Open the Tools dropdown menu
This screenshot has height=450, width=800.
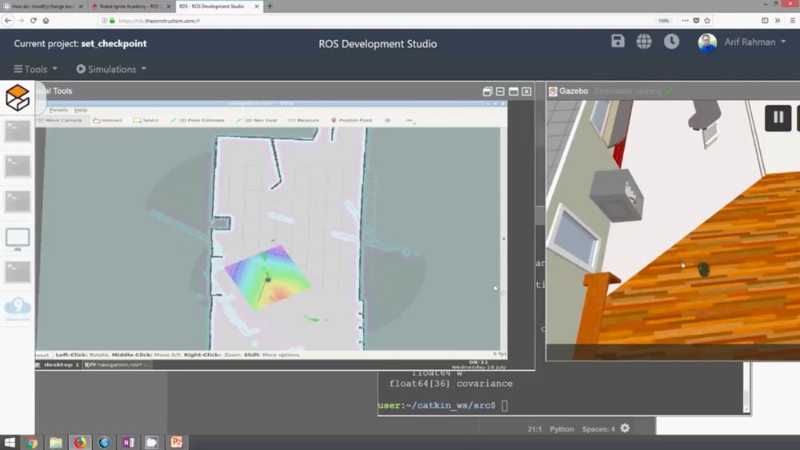coord(36,69)
